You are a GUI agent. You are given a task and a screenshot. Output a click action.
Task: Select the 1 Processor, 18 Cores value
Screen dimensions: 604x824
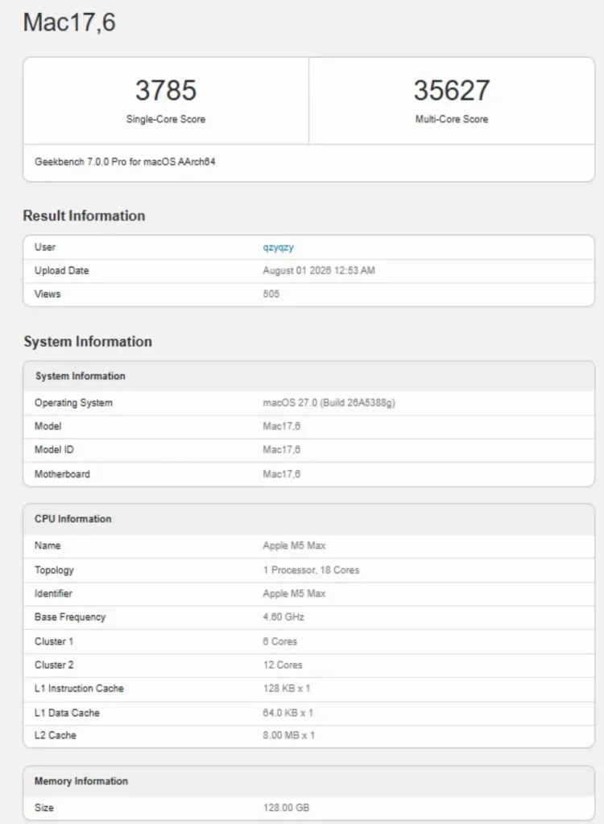[311, 571]
